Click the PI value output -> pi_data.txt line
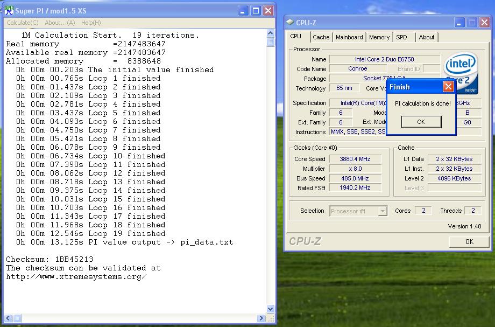 click(x=125, y=242)
